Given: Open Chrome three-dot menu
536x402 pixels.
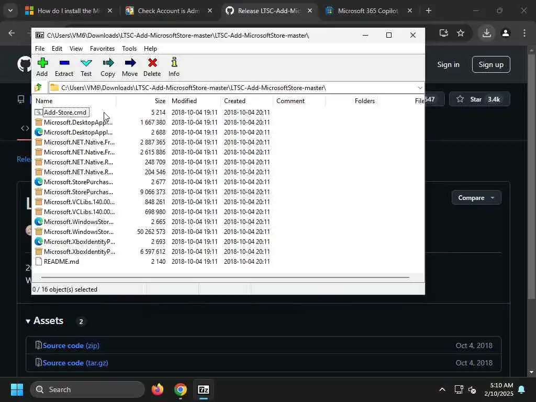Looking at the screenshot, I should point(524,33).
